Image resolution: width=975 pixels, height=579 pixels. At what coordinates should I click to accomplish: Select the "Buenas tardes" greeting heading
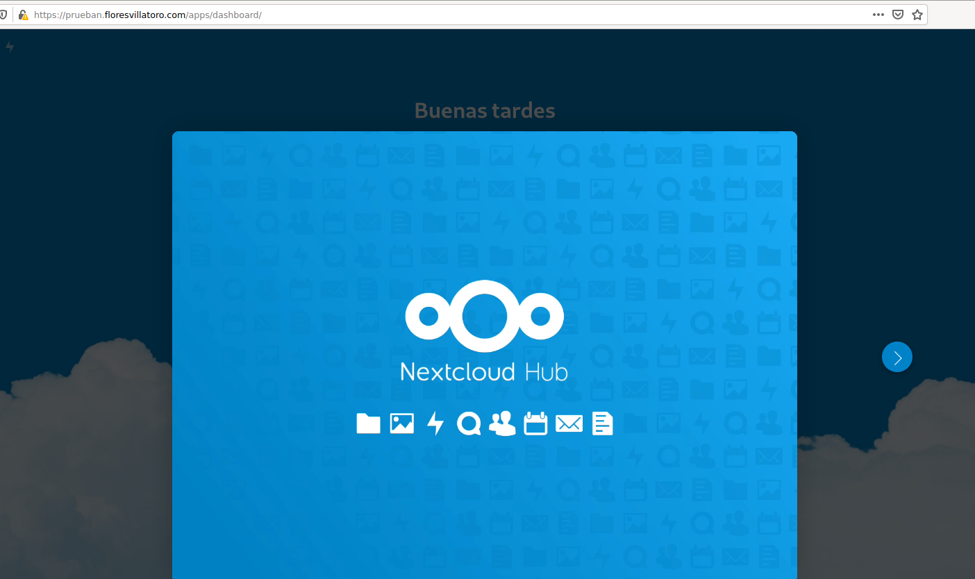[x=485, y=110]
